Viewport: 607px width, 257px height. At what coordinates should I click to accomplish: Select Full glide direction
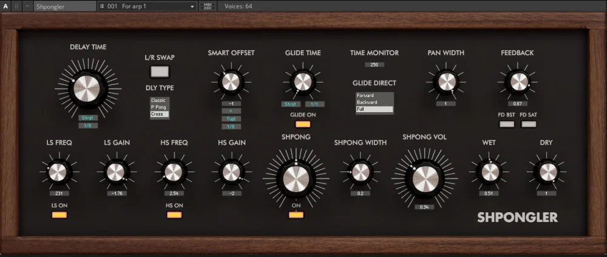click(375, 109)
